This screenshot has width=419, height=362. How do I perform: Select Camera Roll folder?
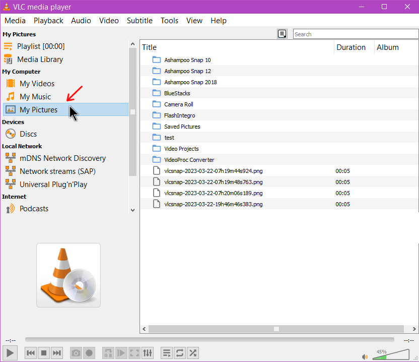pos(279,104)
